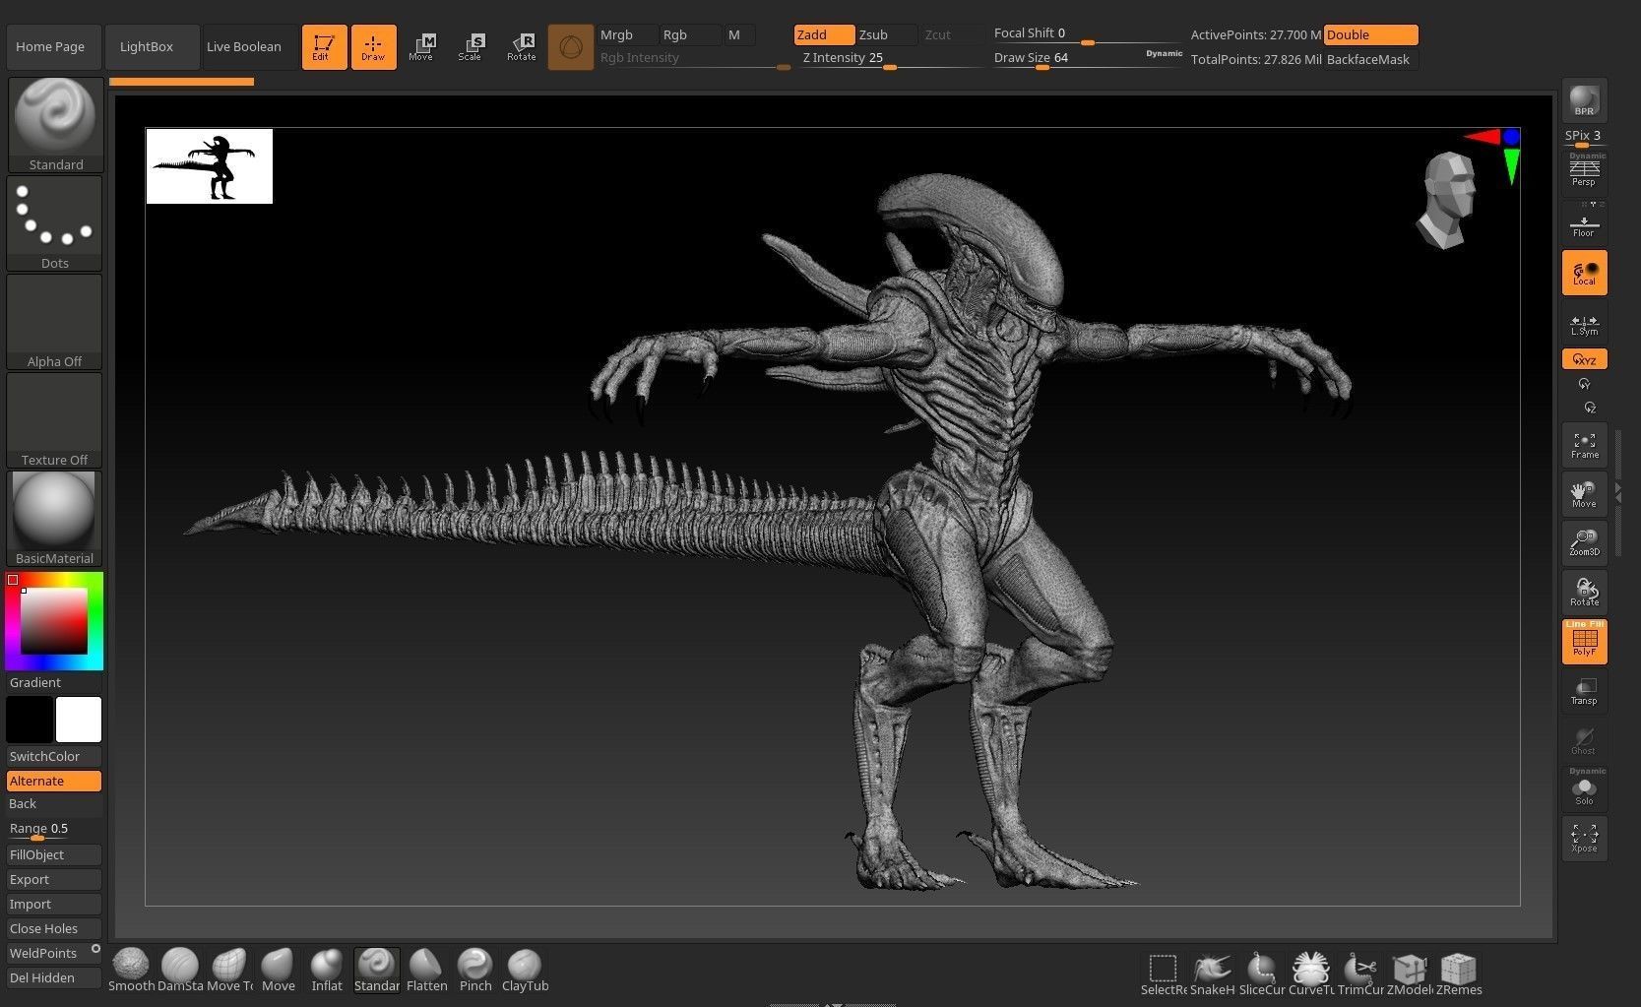This screenshot has width=1641, height=1007.
Task: Toggle Mrgb mode
Action: pyautogui.click(x=627, y=34)
